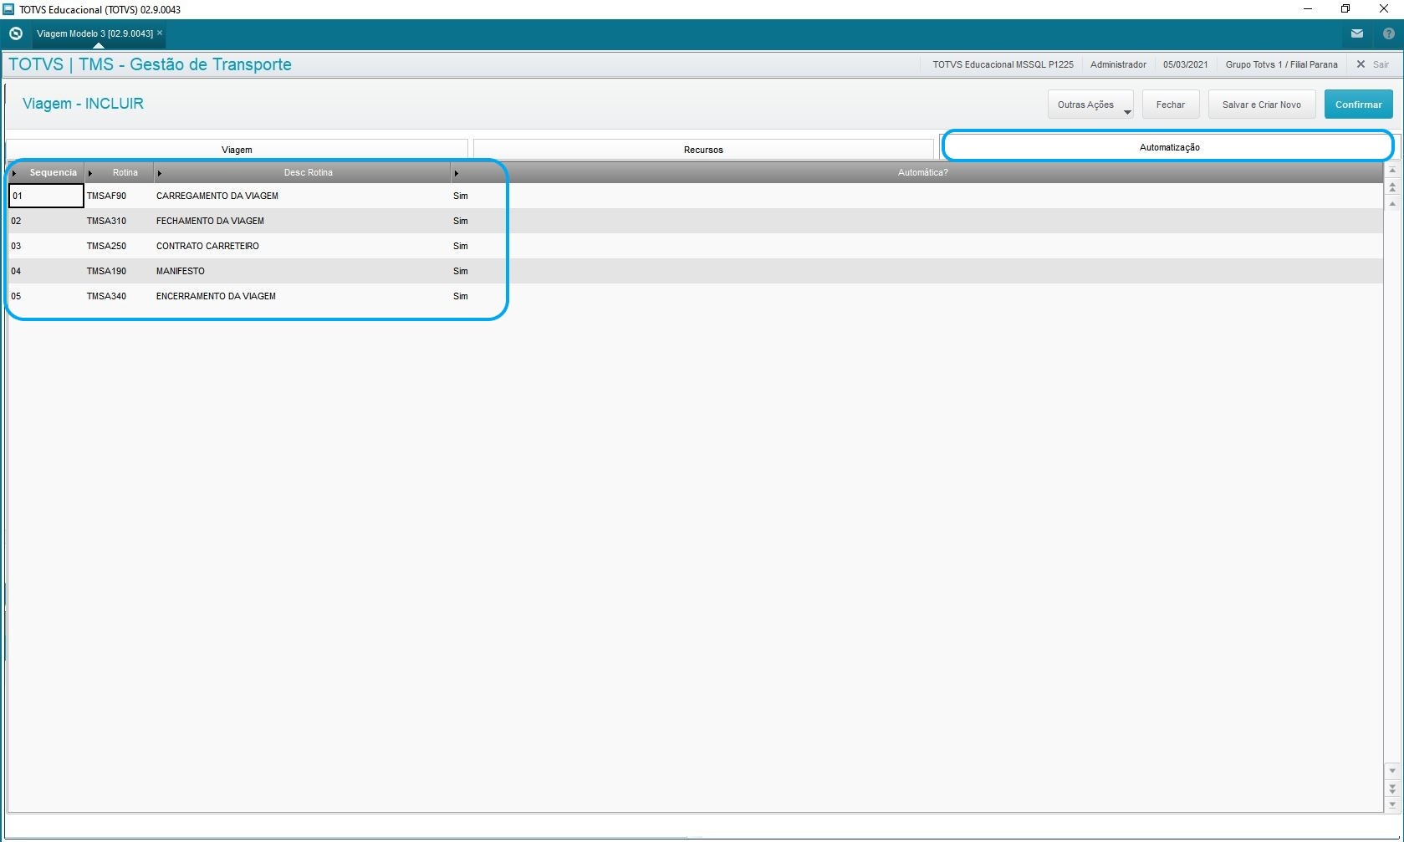Click the Salvar e Criar Novo button

pyautogui.click(x=1261, y=105)
